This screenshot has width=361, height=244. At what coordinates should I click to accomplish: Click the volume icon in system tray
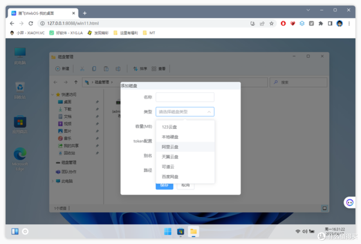click(305, 231)
